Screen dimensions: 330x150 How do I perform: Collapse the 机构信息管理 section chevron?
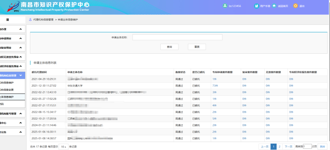(x=20, y=75)
